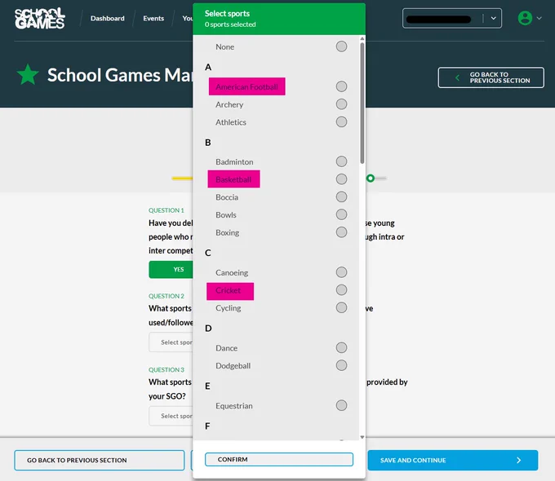Select the None radio option
The image size is (555, 481).
pyautogui.click(x=341, y=46)
